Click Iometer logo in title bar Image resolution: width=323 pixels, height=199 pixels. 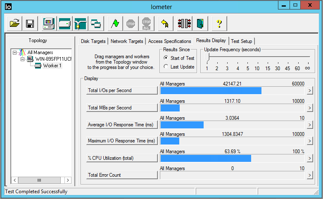(x=8, y=7)
